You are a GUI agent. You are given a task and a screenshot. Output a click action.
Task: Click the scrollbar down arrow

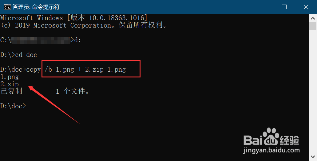click(x=313, y=157)
